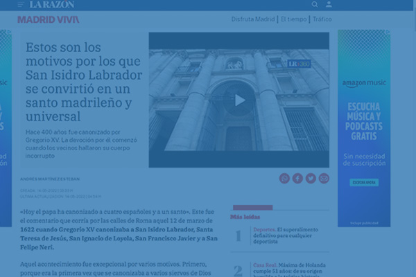Open the Deportes most-read article
Screen dimensions: 416x277
point(286,235)
